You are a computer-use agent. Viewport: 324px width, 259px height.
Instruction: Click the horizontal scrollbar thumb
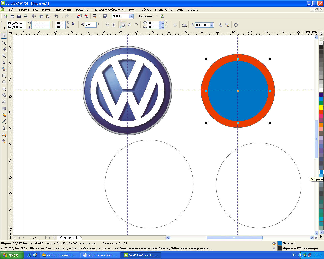tap(234, 238)
